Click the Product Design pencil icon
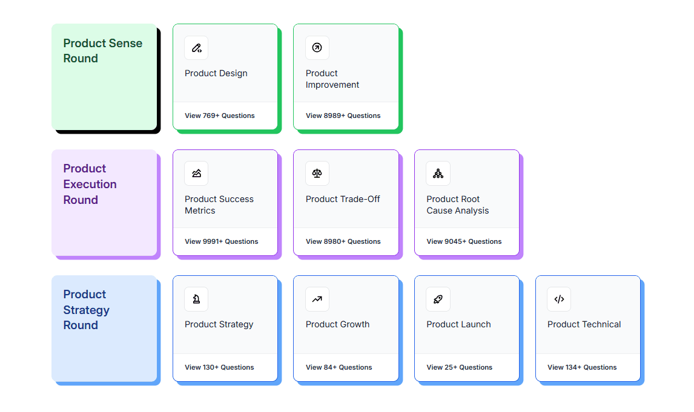This screenshot has height=412, width=694. 196,48
